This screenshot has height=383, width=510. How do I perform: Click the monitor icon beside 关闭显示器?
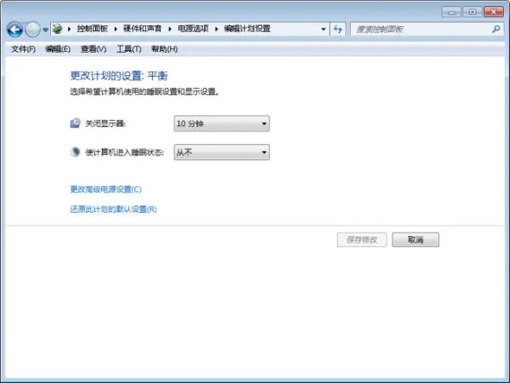click(75, 123)
